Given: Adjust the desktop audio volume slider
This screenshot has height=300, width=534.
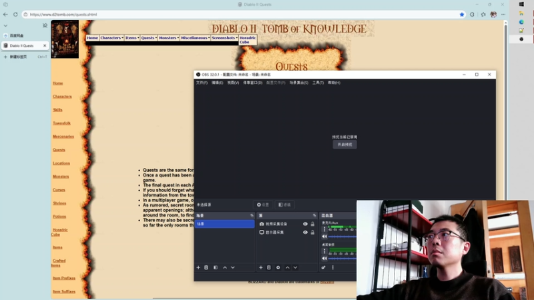Looking at the screenshot, I should point(342,259).
